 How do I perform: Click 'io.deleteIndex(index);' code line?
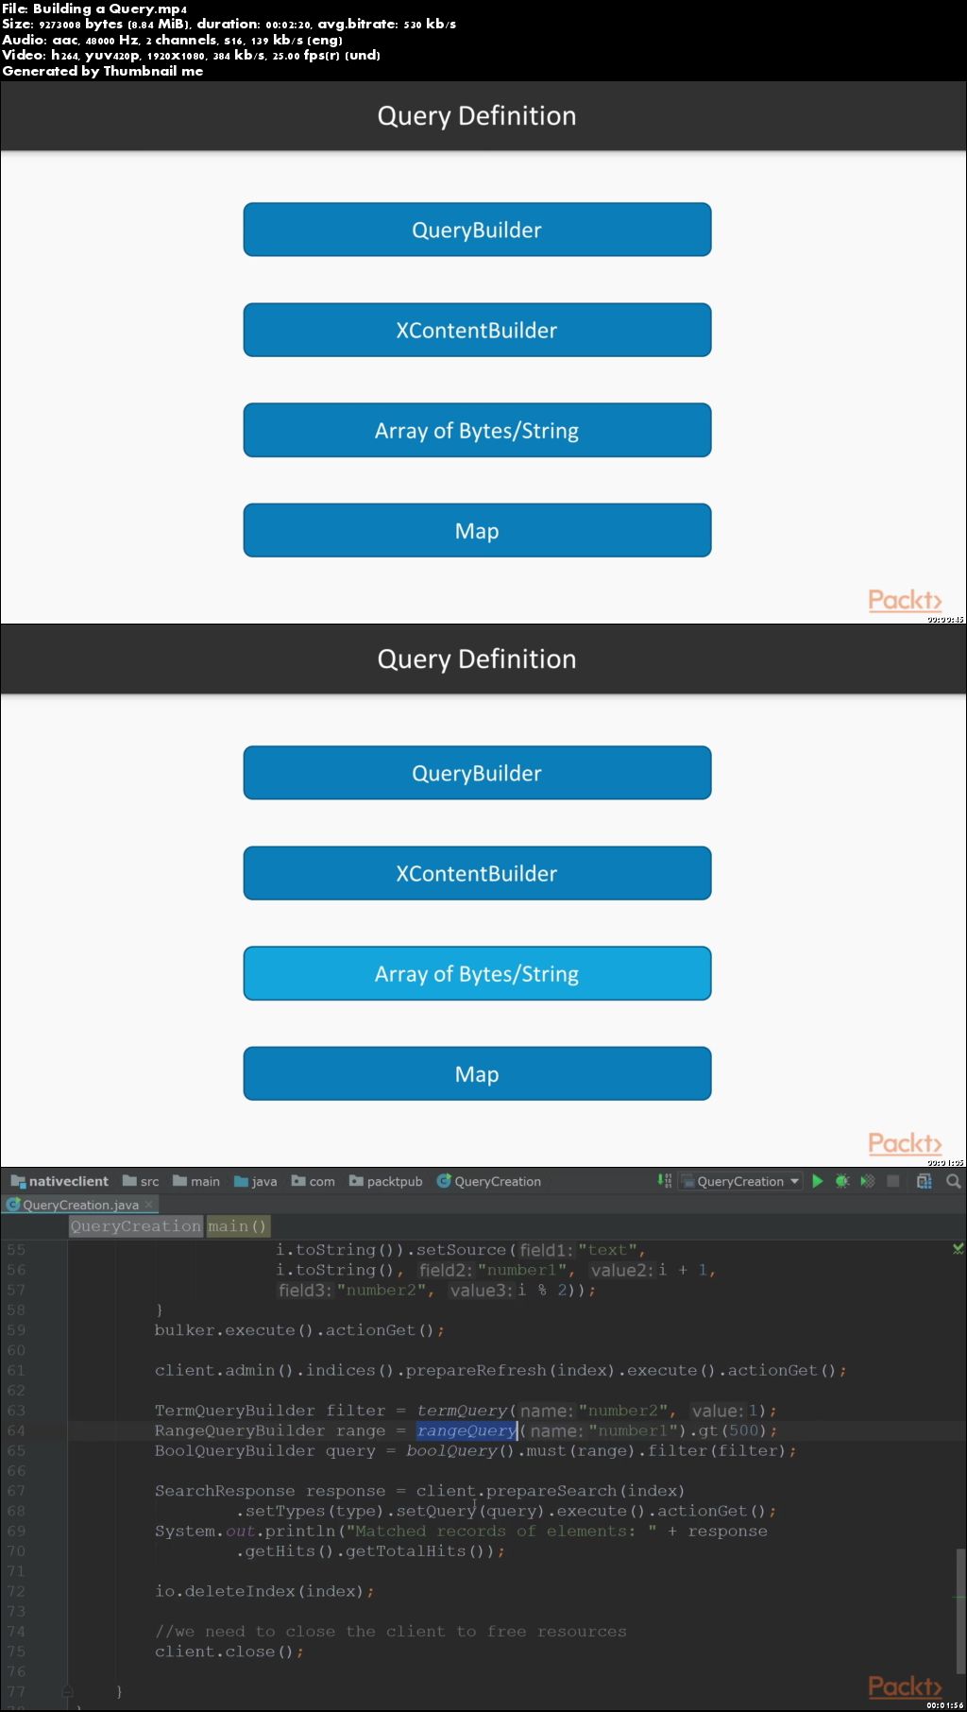click(x=264, y=1591)
